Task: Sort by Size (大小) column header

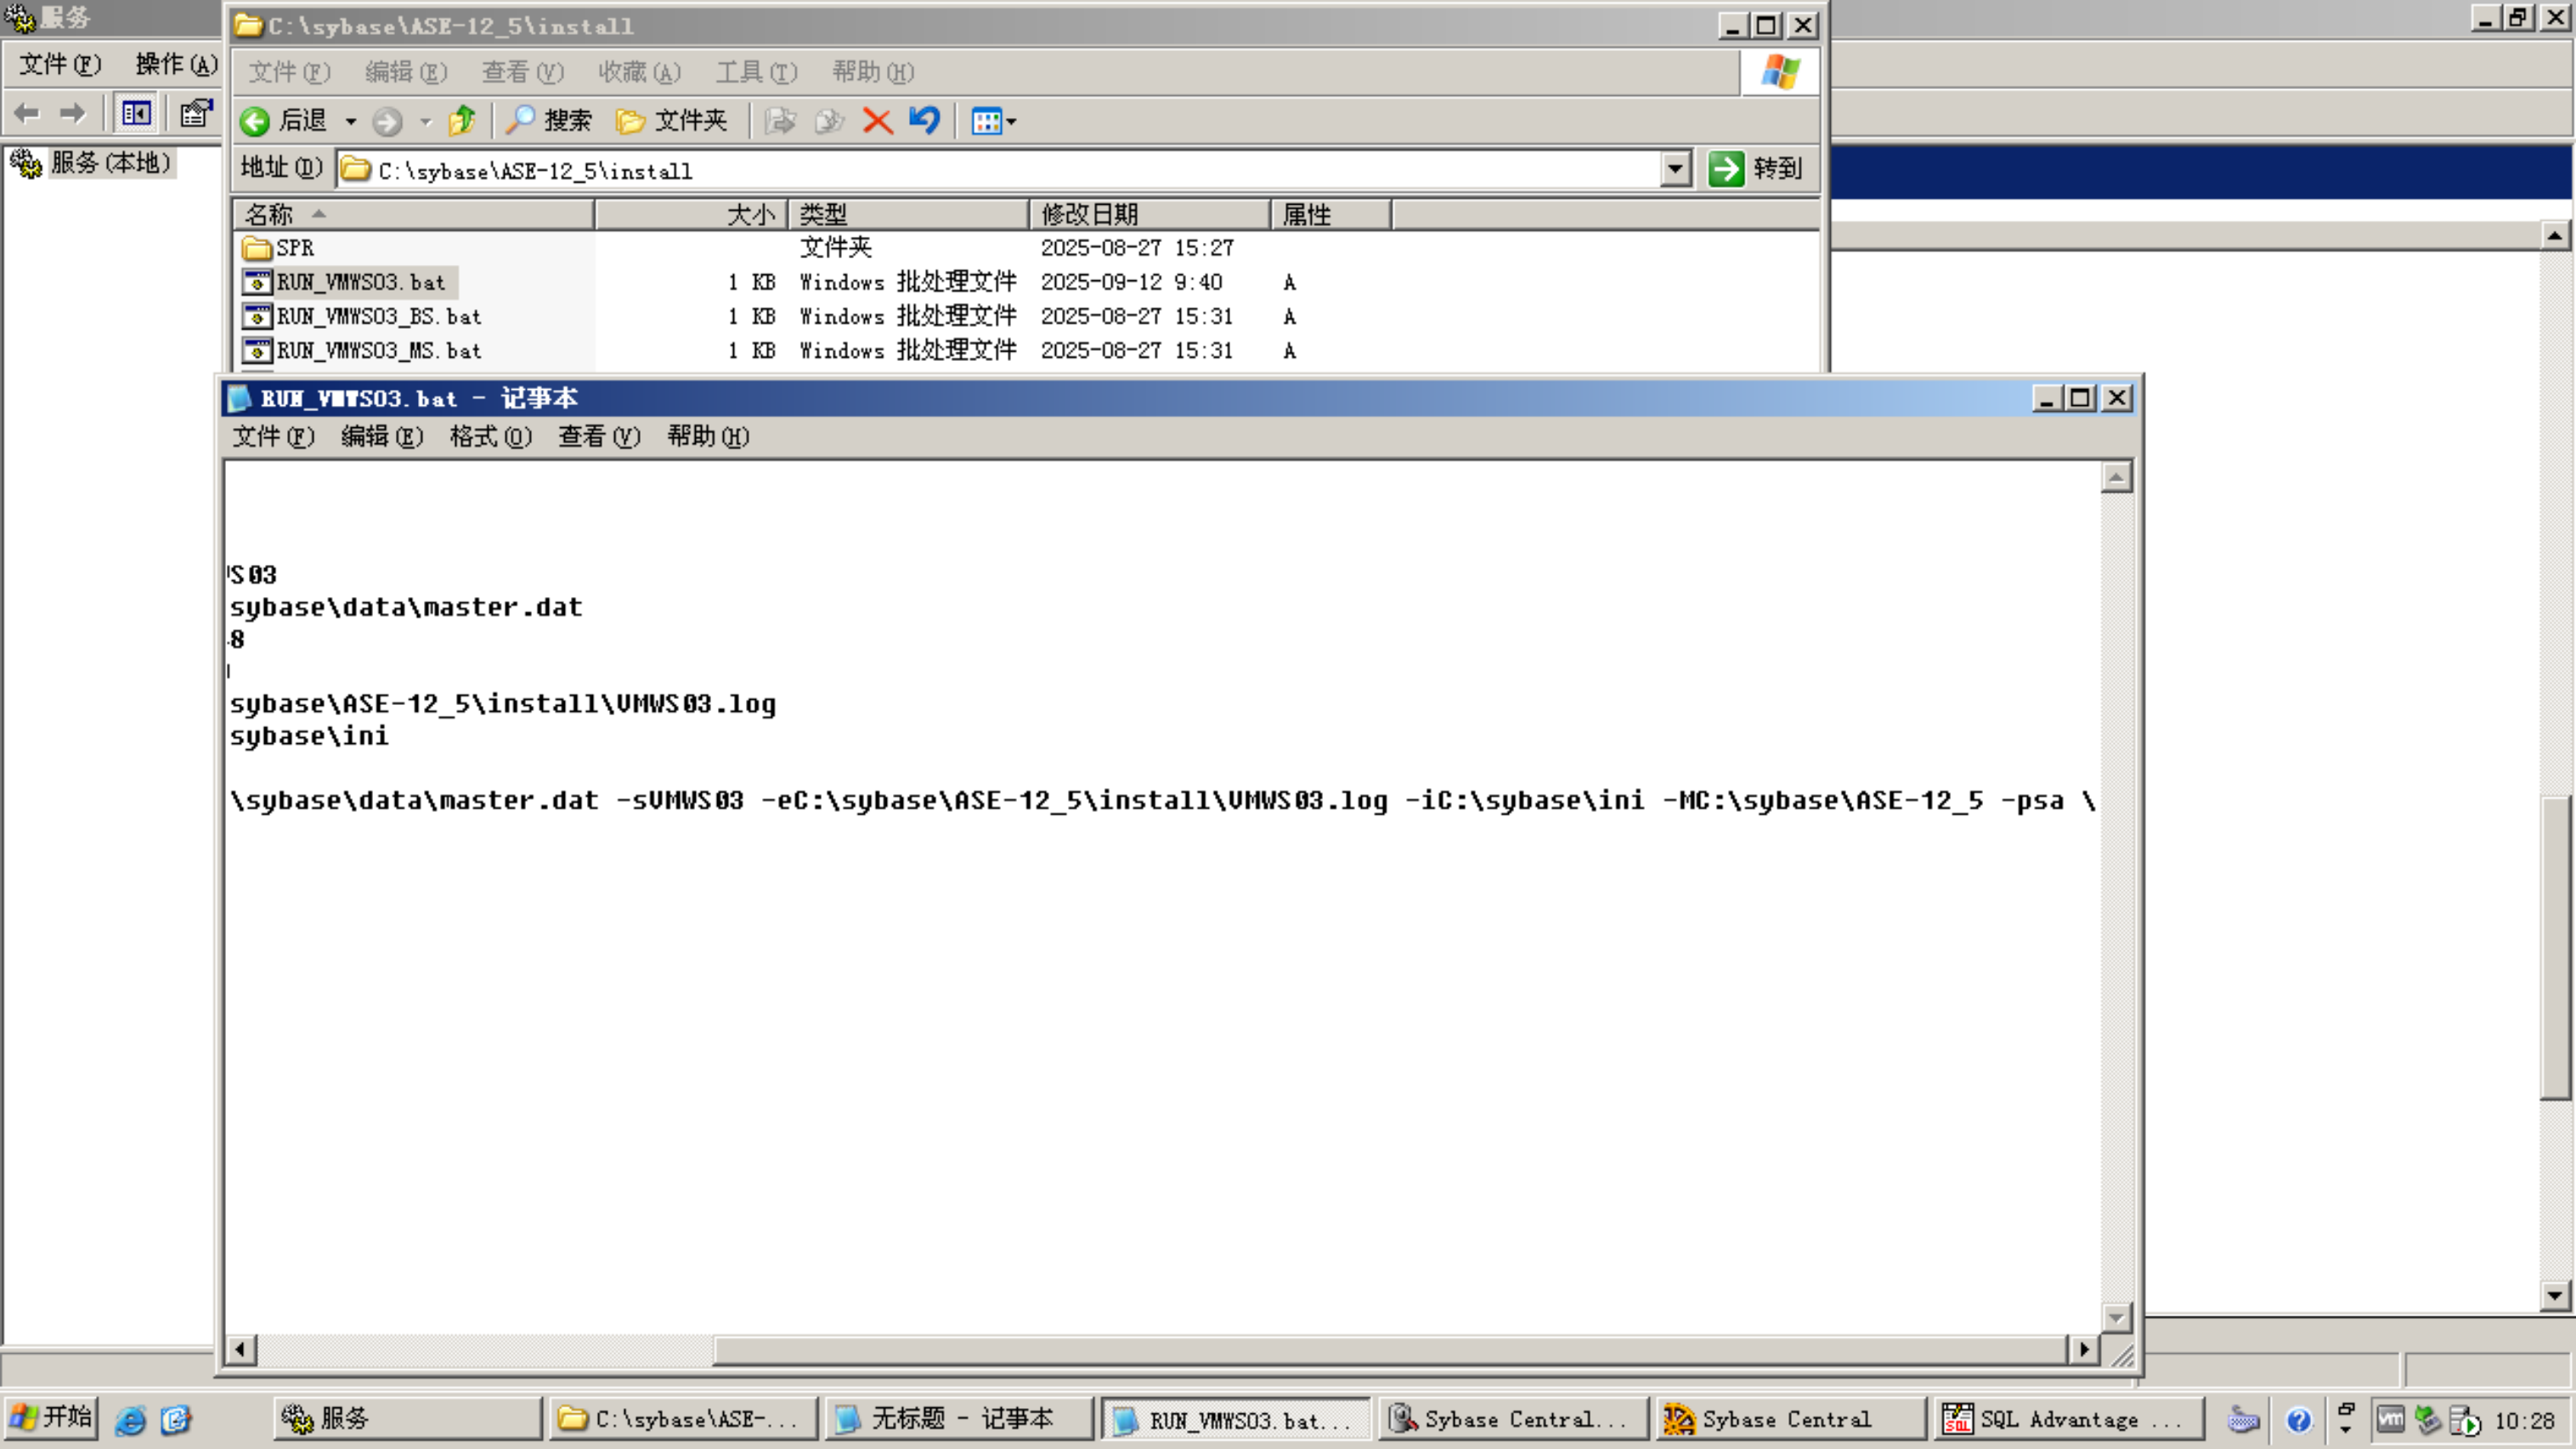Action: [x=691, y=215]
